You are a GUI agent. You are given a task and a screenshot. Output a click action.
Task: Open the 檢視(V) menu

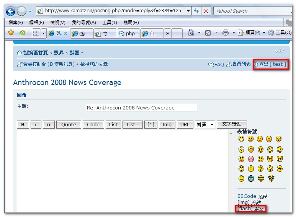(57, 23)
